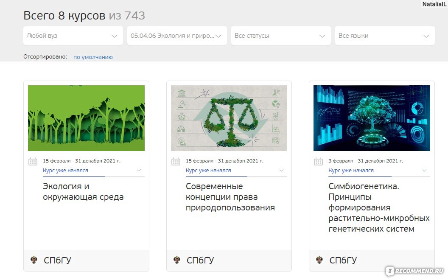Click the 'Отсортировано:' label
This screenshot has width=448, height=280.
45,56
